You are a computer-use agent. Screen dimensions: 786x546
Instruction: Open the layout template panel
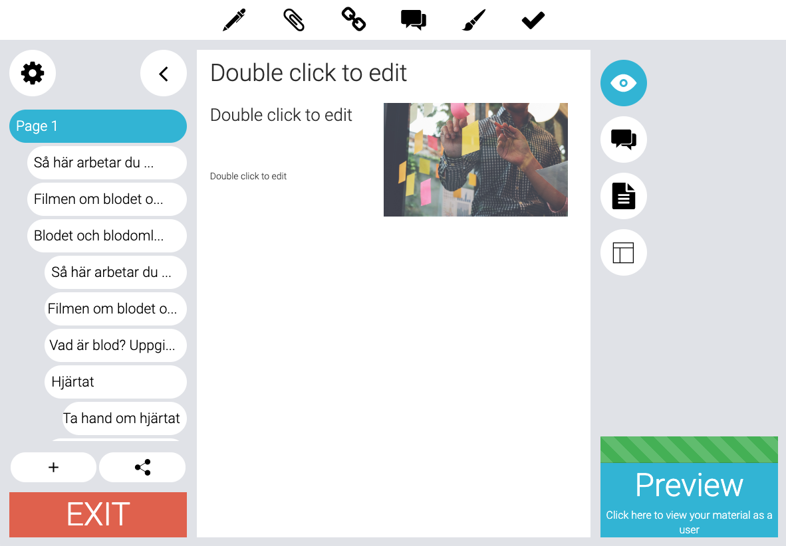(624, 252)
